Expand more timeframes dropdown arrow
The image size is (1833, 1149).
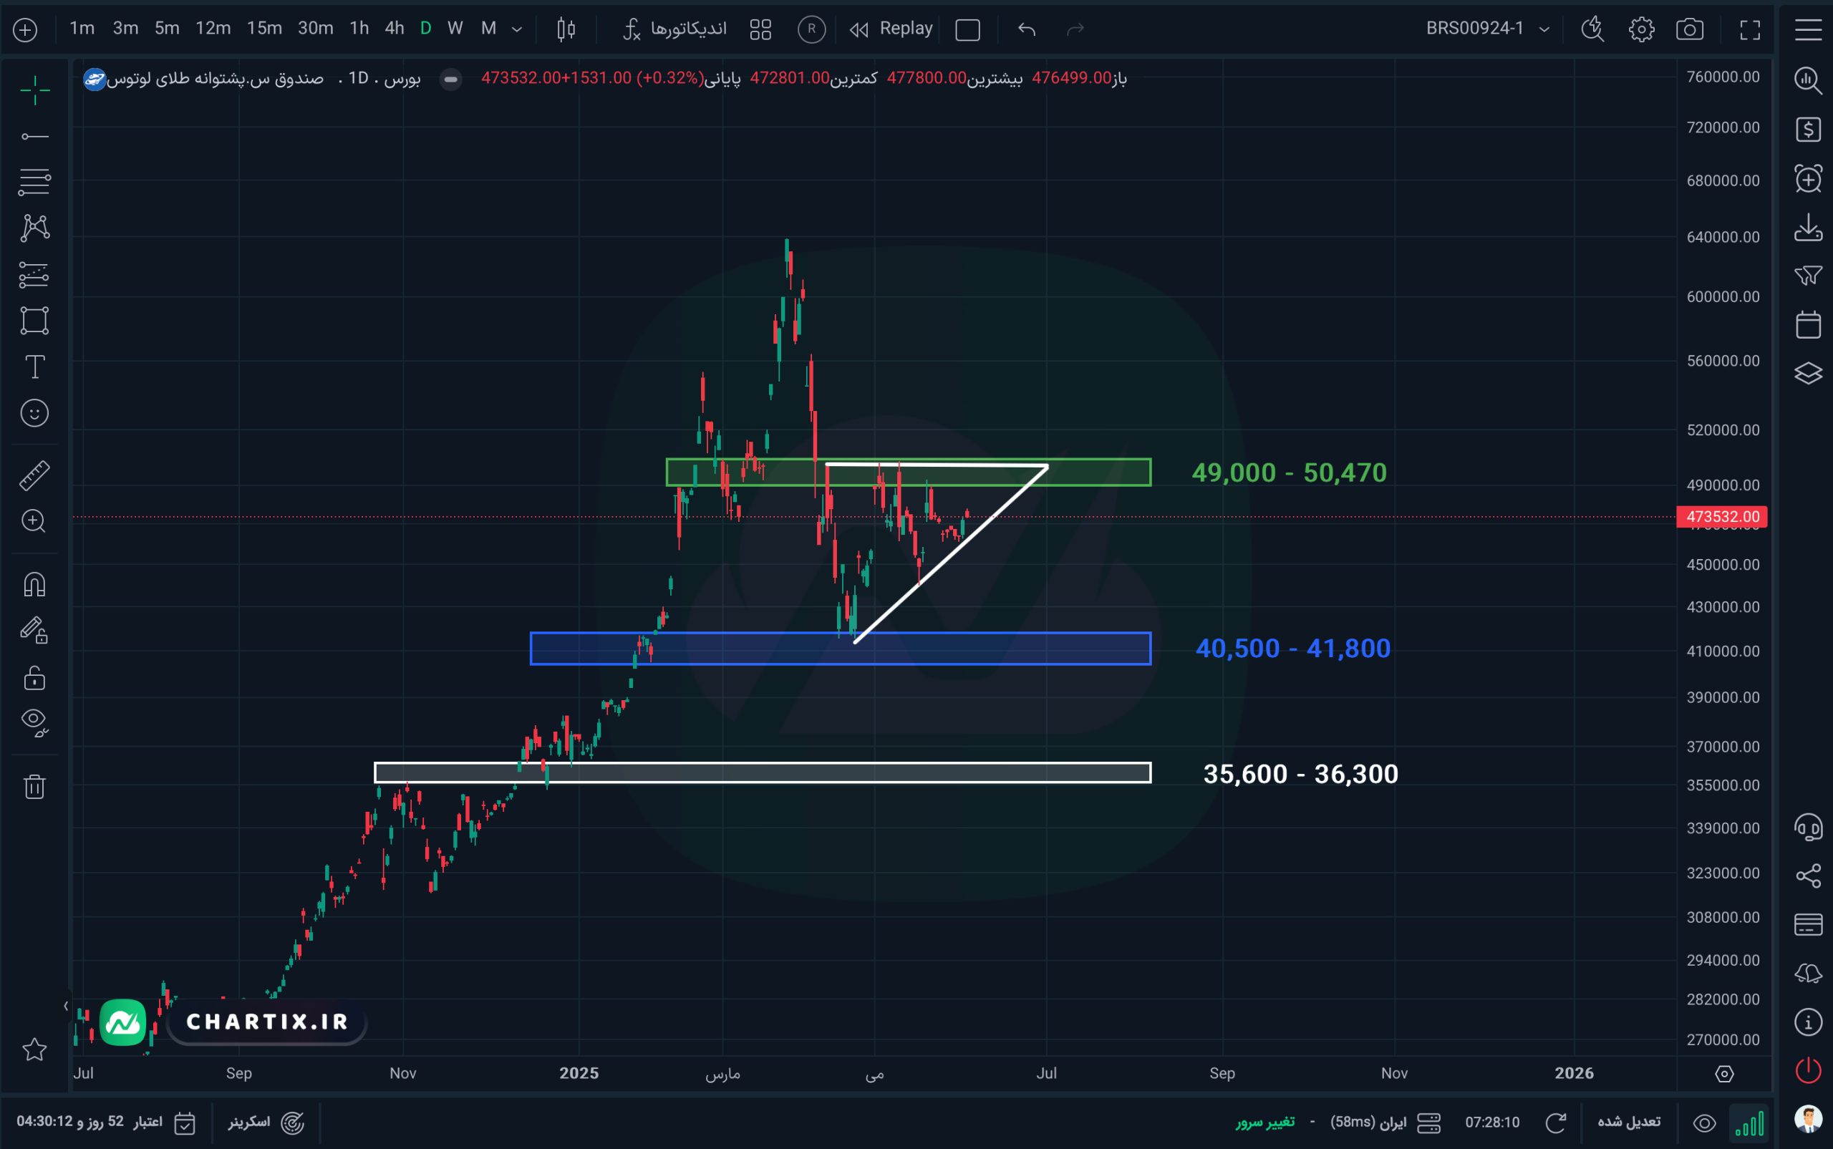pyautogui.click(x=517, y=29)
